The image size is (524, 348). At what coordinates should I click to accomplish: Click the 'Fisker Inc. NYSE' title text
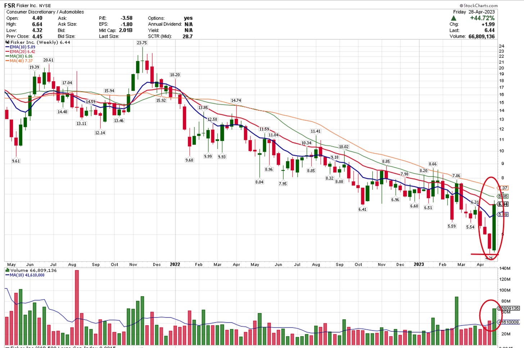point(34,6)
